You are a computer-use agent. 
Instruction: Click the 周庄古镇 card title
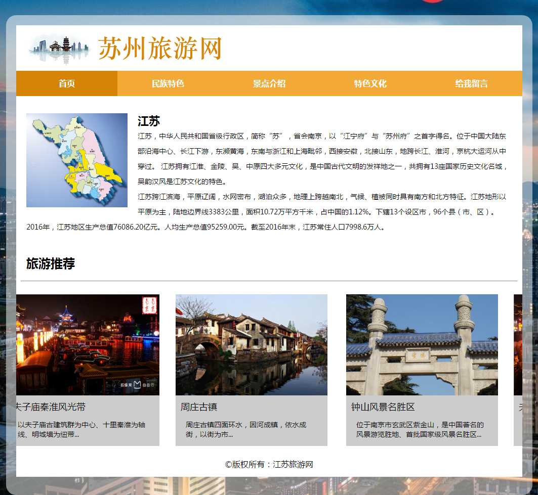[x=199, y=407]
